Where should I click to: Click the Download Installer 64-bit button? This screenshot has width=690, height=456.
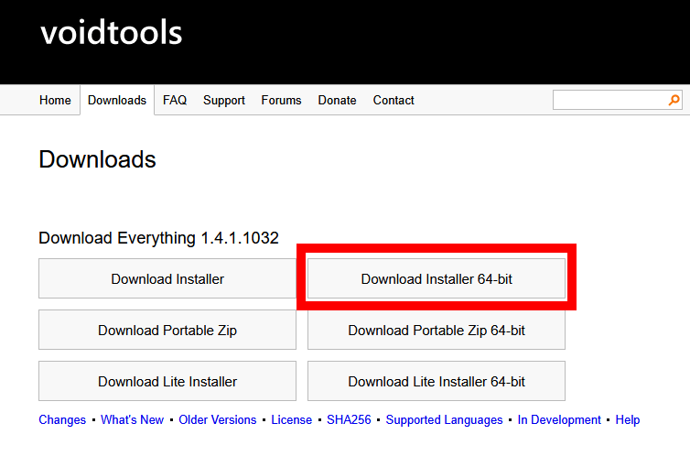(437, 278)
